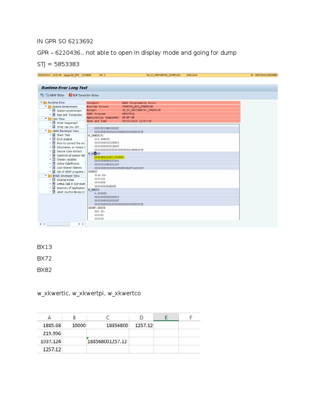Select the BASIS Developer View folder icon
This screenshot has width=315, height=420.
click(x=50, y=176)
